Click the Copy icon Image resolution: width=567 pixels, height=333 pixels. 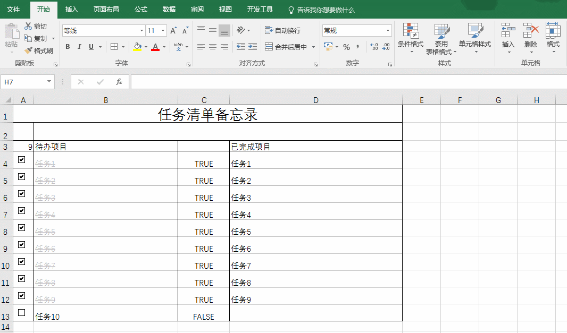click(x=28, y=38)
